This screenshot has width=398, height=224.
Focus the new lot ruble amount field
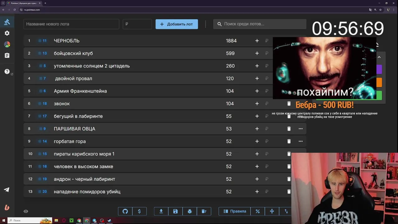[x=137, y=24]
